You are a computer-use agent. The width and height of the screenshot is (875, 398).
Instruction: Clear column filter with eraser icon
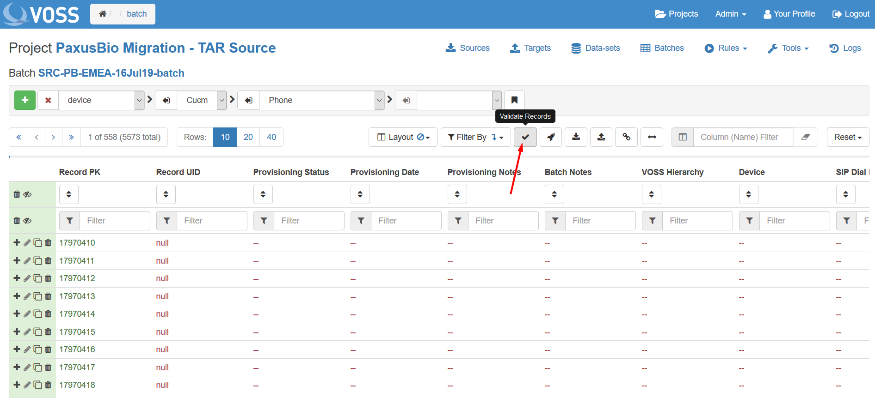click(x=805, y=137)
